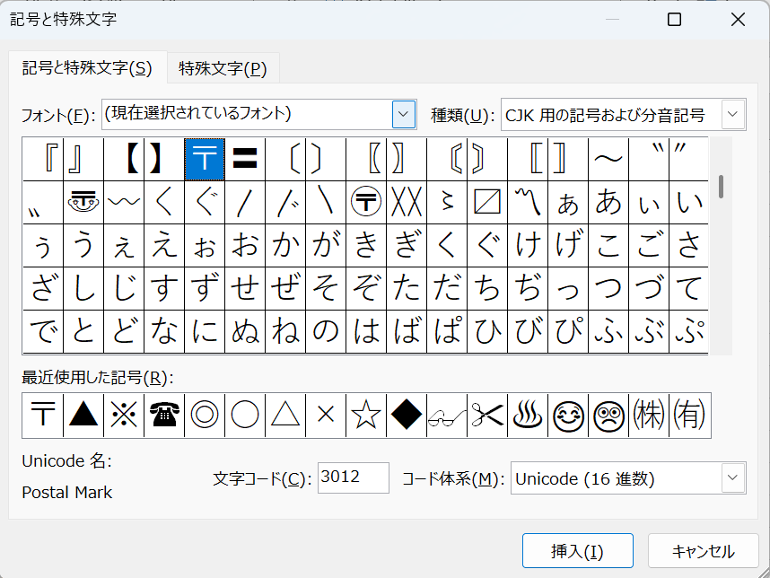Viewport: 770px width, 578px height.
Task: Switch to the 特殊文字 tab
Action: (223, 68)
